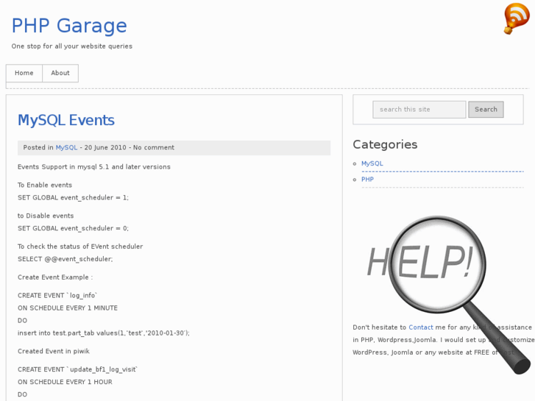Follow the MySQL link in Posted in line

tap(66, 148)
